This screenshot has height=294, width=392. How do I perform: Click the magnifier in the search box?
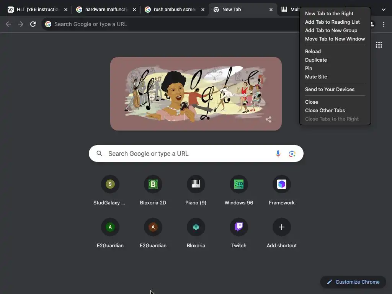pos(99,154)
